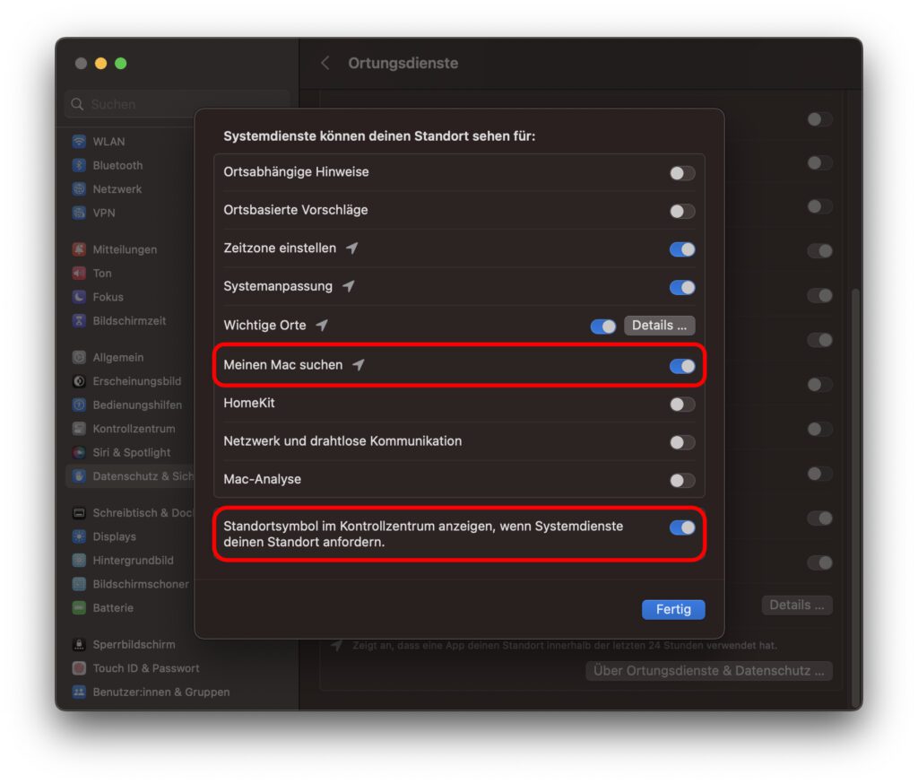This screenshot has width=918, height=784.
Task: Click the Erscheinungsbild icon
Action: (x=79, y=381)
